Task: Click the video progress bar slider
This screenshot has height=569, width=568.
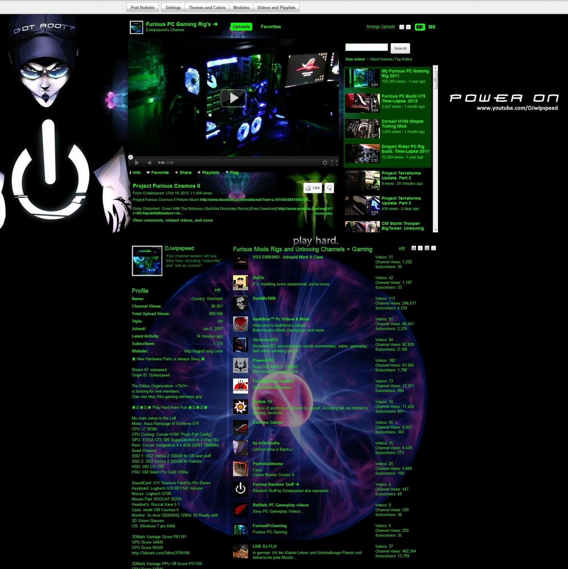Action: coord(130,157)
